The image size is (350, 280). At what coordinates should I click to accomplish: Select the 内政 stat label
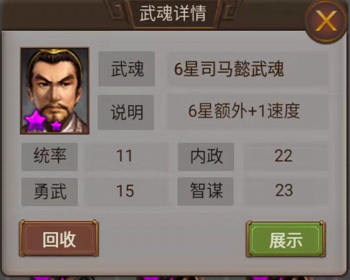click(206, 156)
